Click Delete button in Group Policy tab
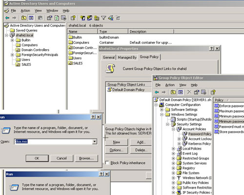 coord(141,150)
